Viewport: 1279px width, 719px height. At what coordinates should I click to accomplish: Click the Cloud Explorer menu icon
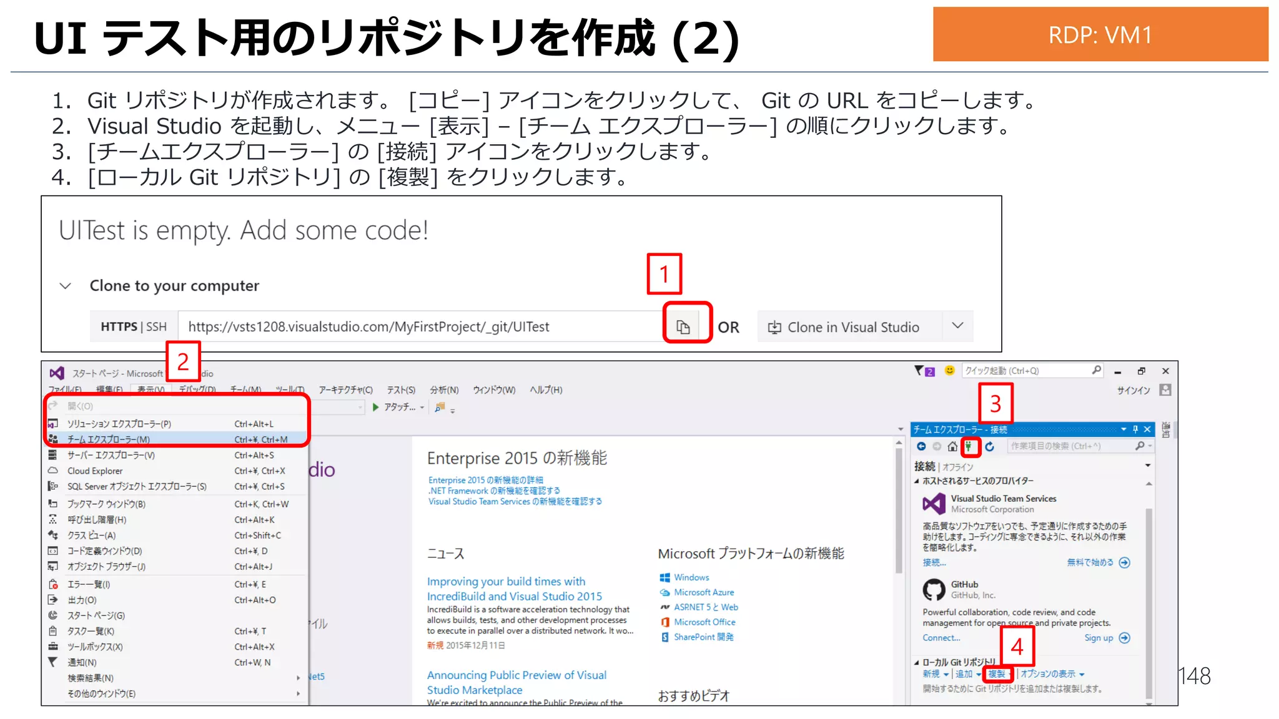(x=53, y=471)
